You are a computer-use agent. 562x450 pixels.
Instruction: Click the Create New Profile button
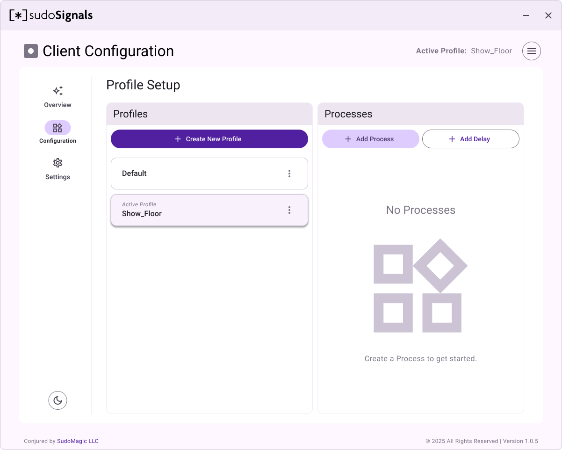(x=209, y=139)
